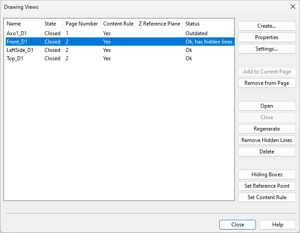Close the dialog with bottom Close button
Screen dimensions: 300x233
coord(237,225)
